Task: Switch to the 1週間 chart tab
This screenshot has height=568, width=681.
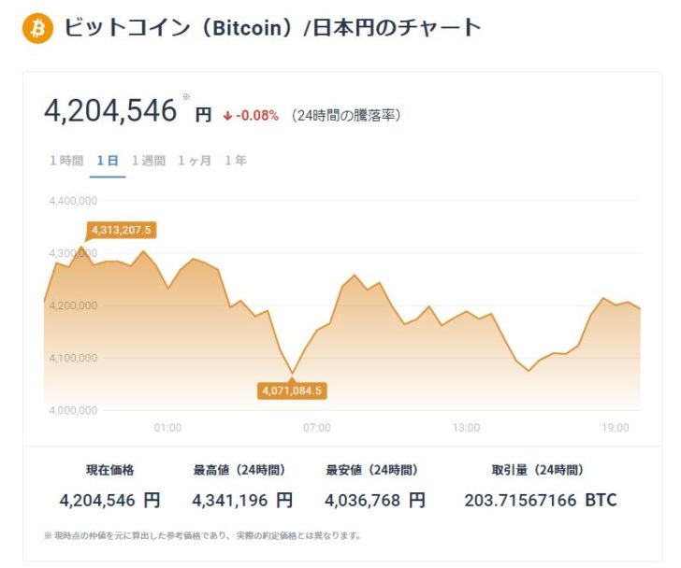Action: (149, 161)
